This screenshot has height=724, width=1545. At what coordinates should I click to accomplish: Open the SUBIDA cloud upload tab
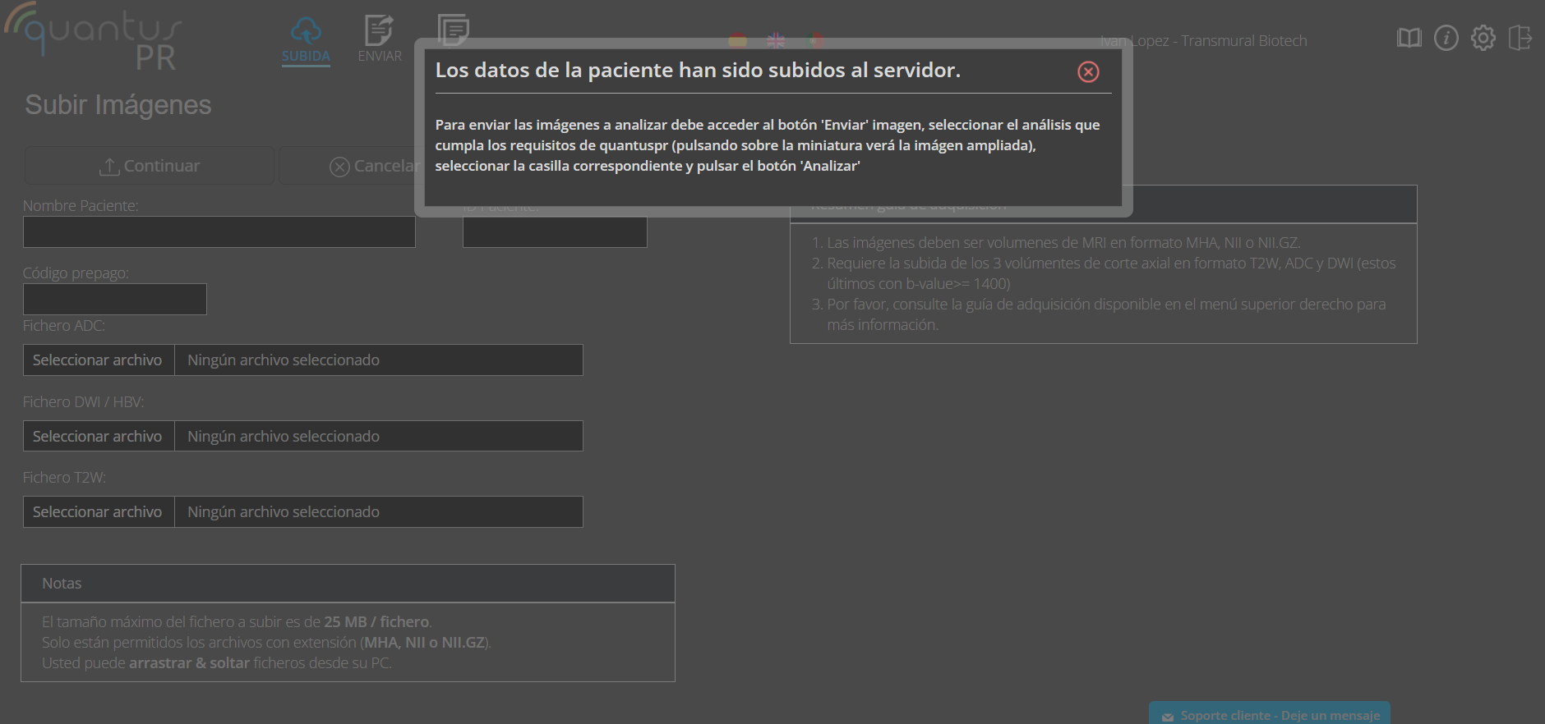306,39
